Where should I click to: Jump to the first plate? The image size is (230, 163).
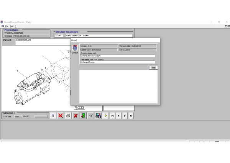(x=113, y=116)
